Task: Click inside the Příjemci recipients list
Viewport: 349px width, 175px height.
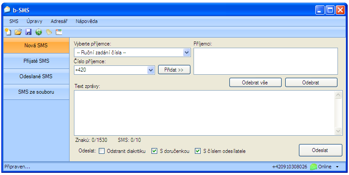Action: 266,61
